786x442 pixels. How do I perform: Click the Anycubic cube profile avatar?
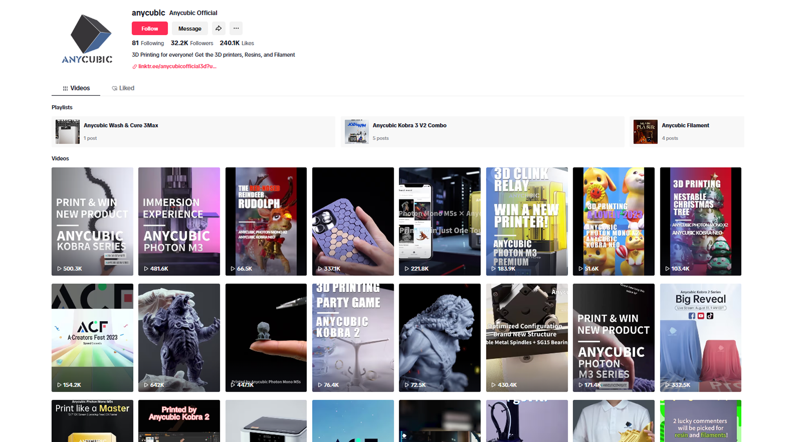click(x=87, y=39)
